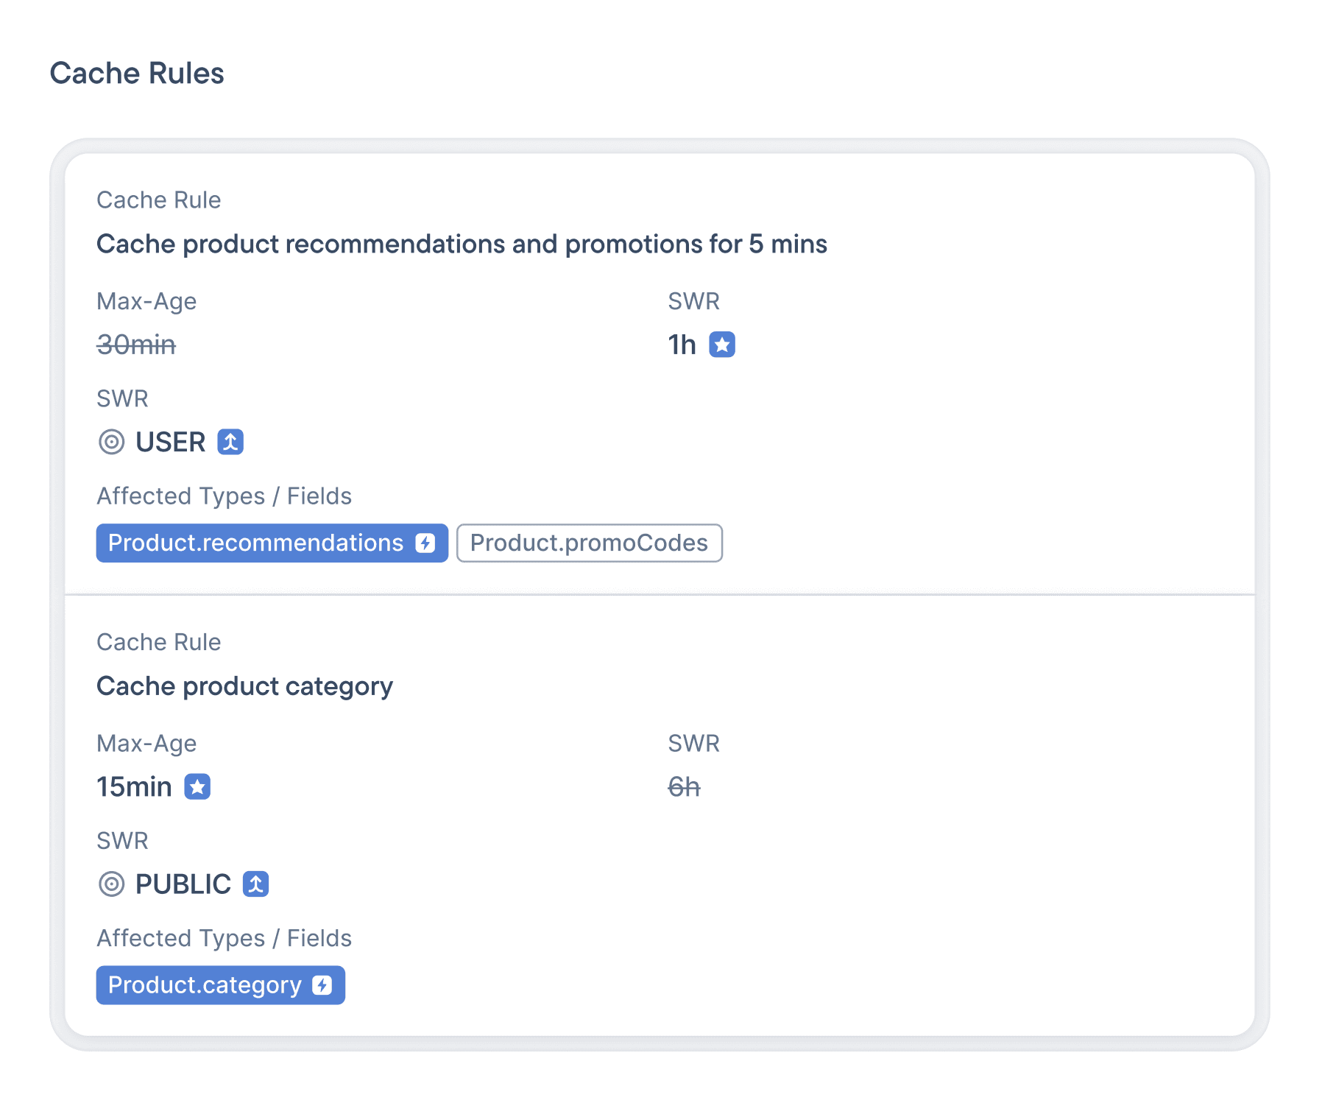Open the product recommendations and promotions rule title
1322x1103 pixels.
click(462, 244)
